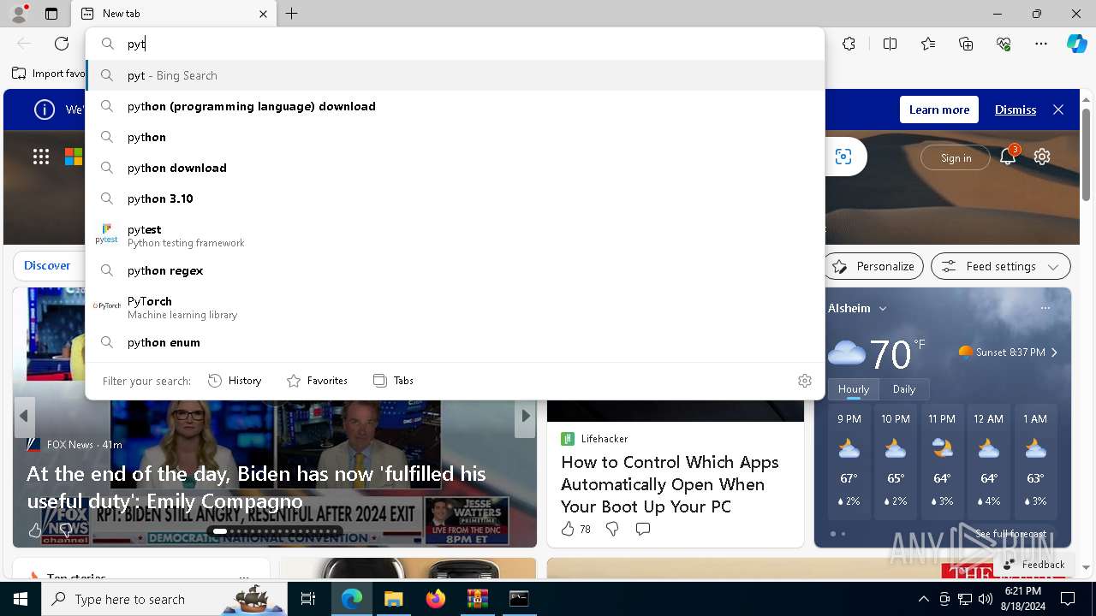Viewport: 1096px width, 616px height.
Task: Open the Windows Start menu
Action: 21,599
